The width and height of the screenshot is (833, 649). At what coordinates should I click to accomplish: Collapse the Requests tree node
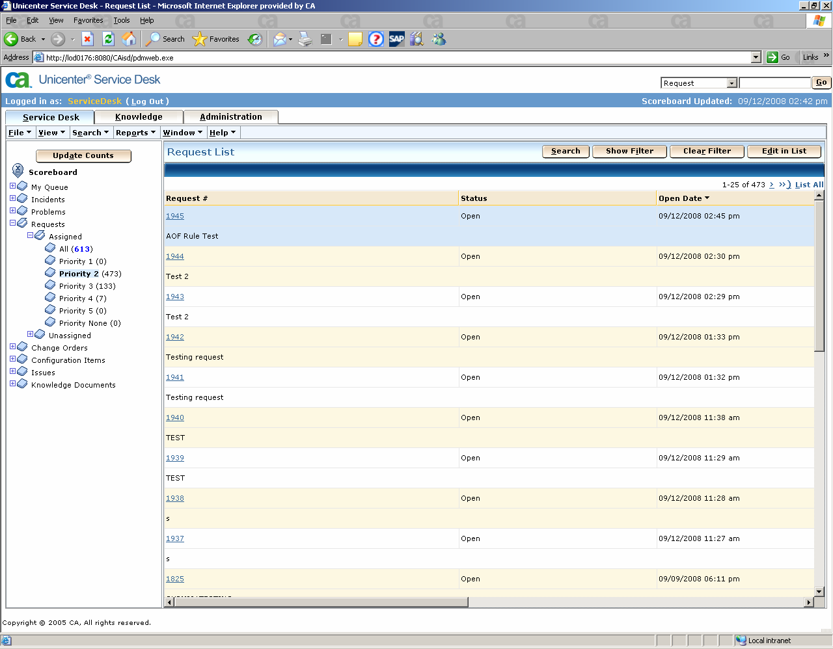coord(12,224)
